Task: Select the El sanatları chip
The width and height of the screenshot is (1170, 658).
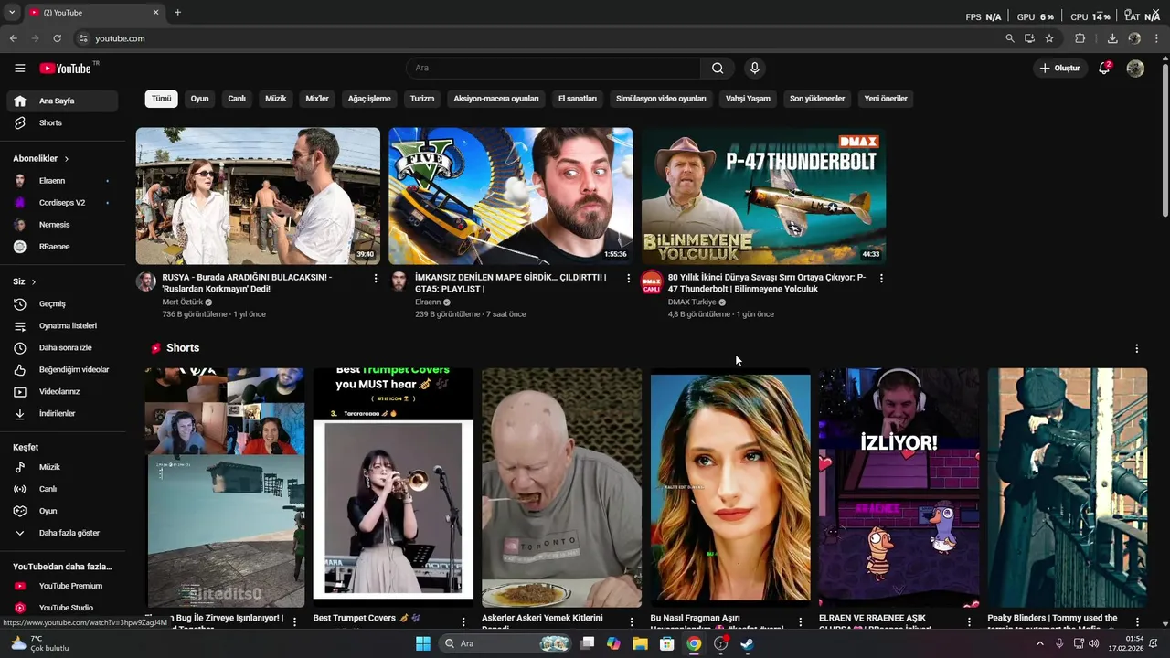Action: (578, 99)
